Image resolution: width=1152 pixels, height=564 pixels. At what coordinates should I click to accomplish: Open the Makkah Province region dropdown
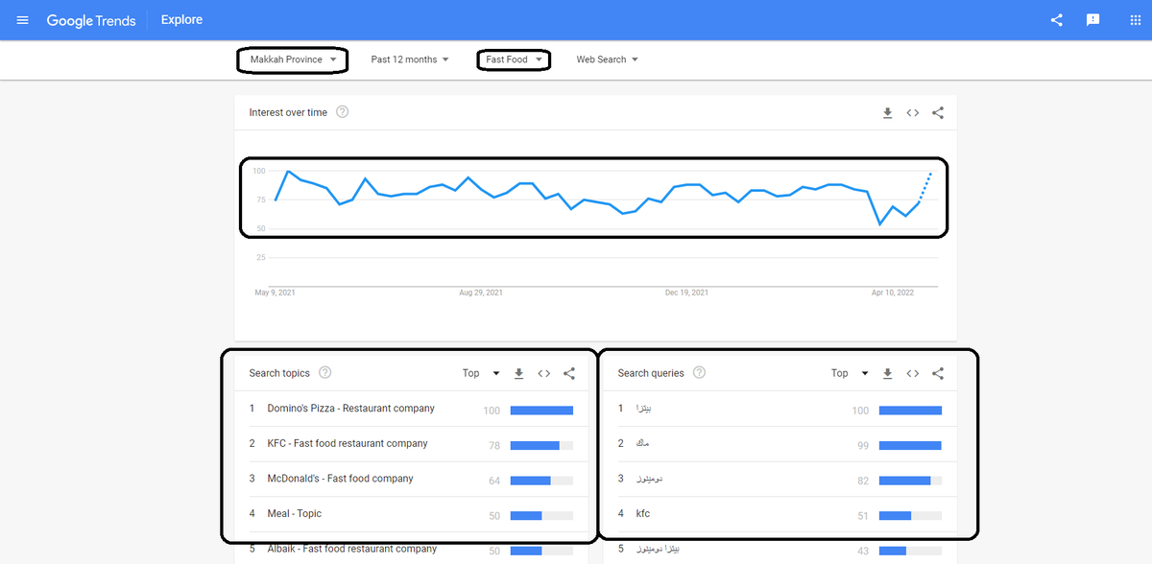[x=293, y=59]
